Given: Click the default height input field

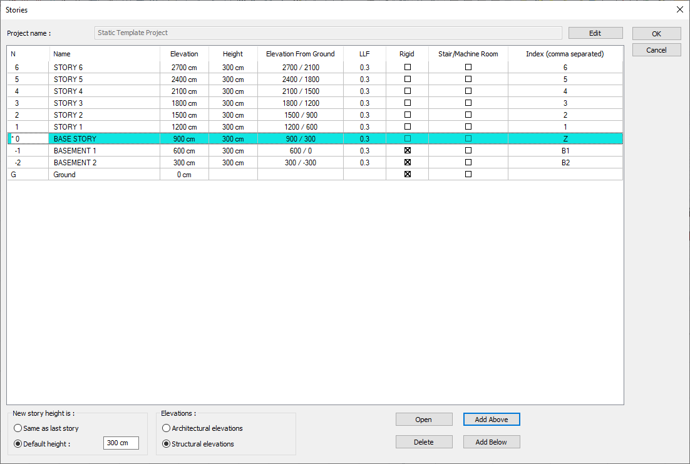Looking at the screenshot, I should (x=121, y=443).
